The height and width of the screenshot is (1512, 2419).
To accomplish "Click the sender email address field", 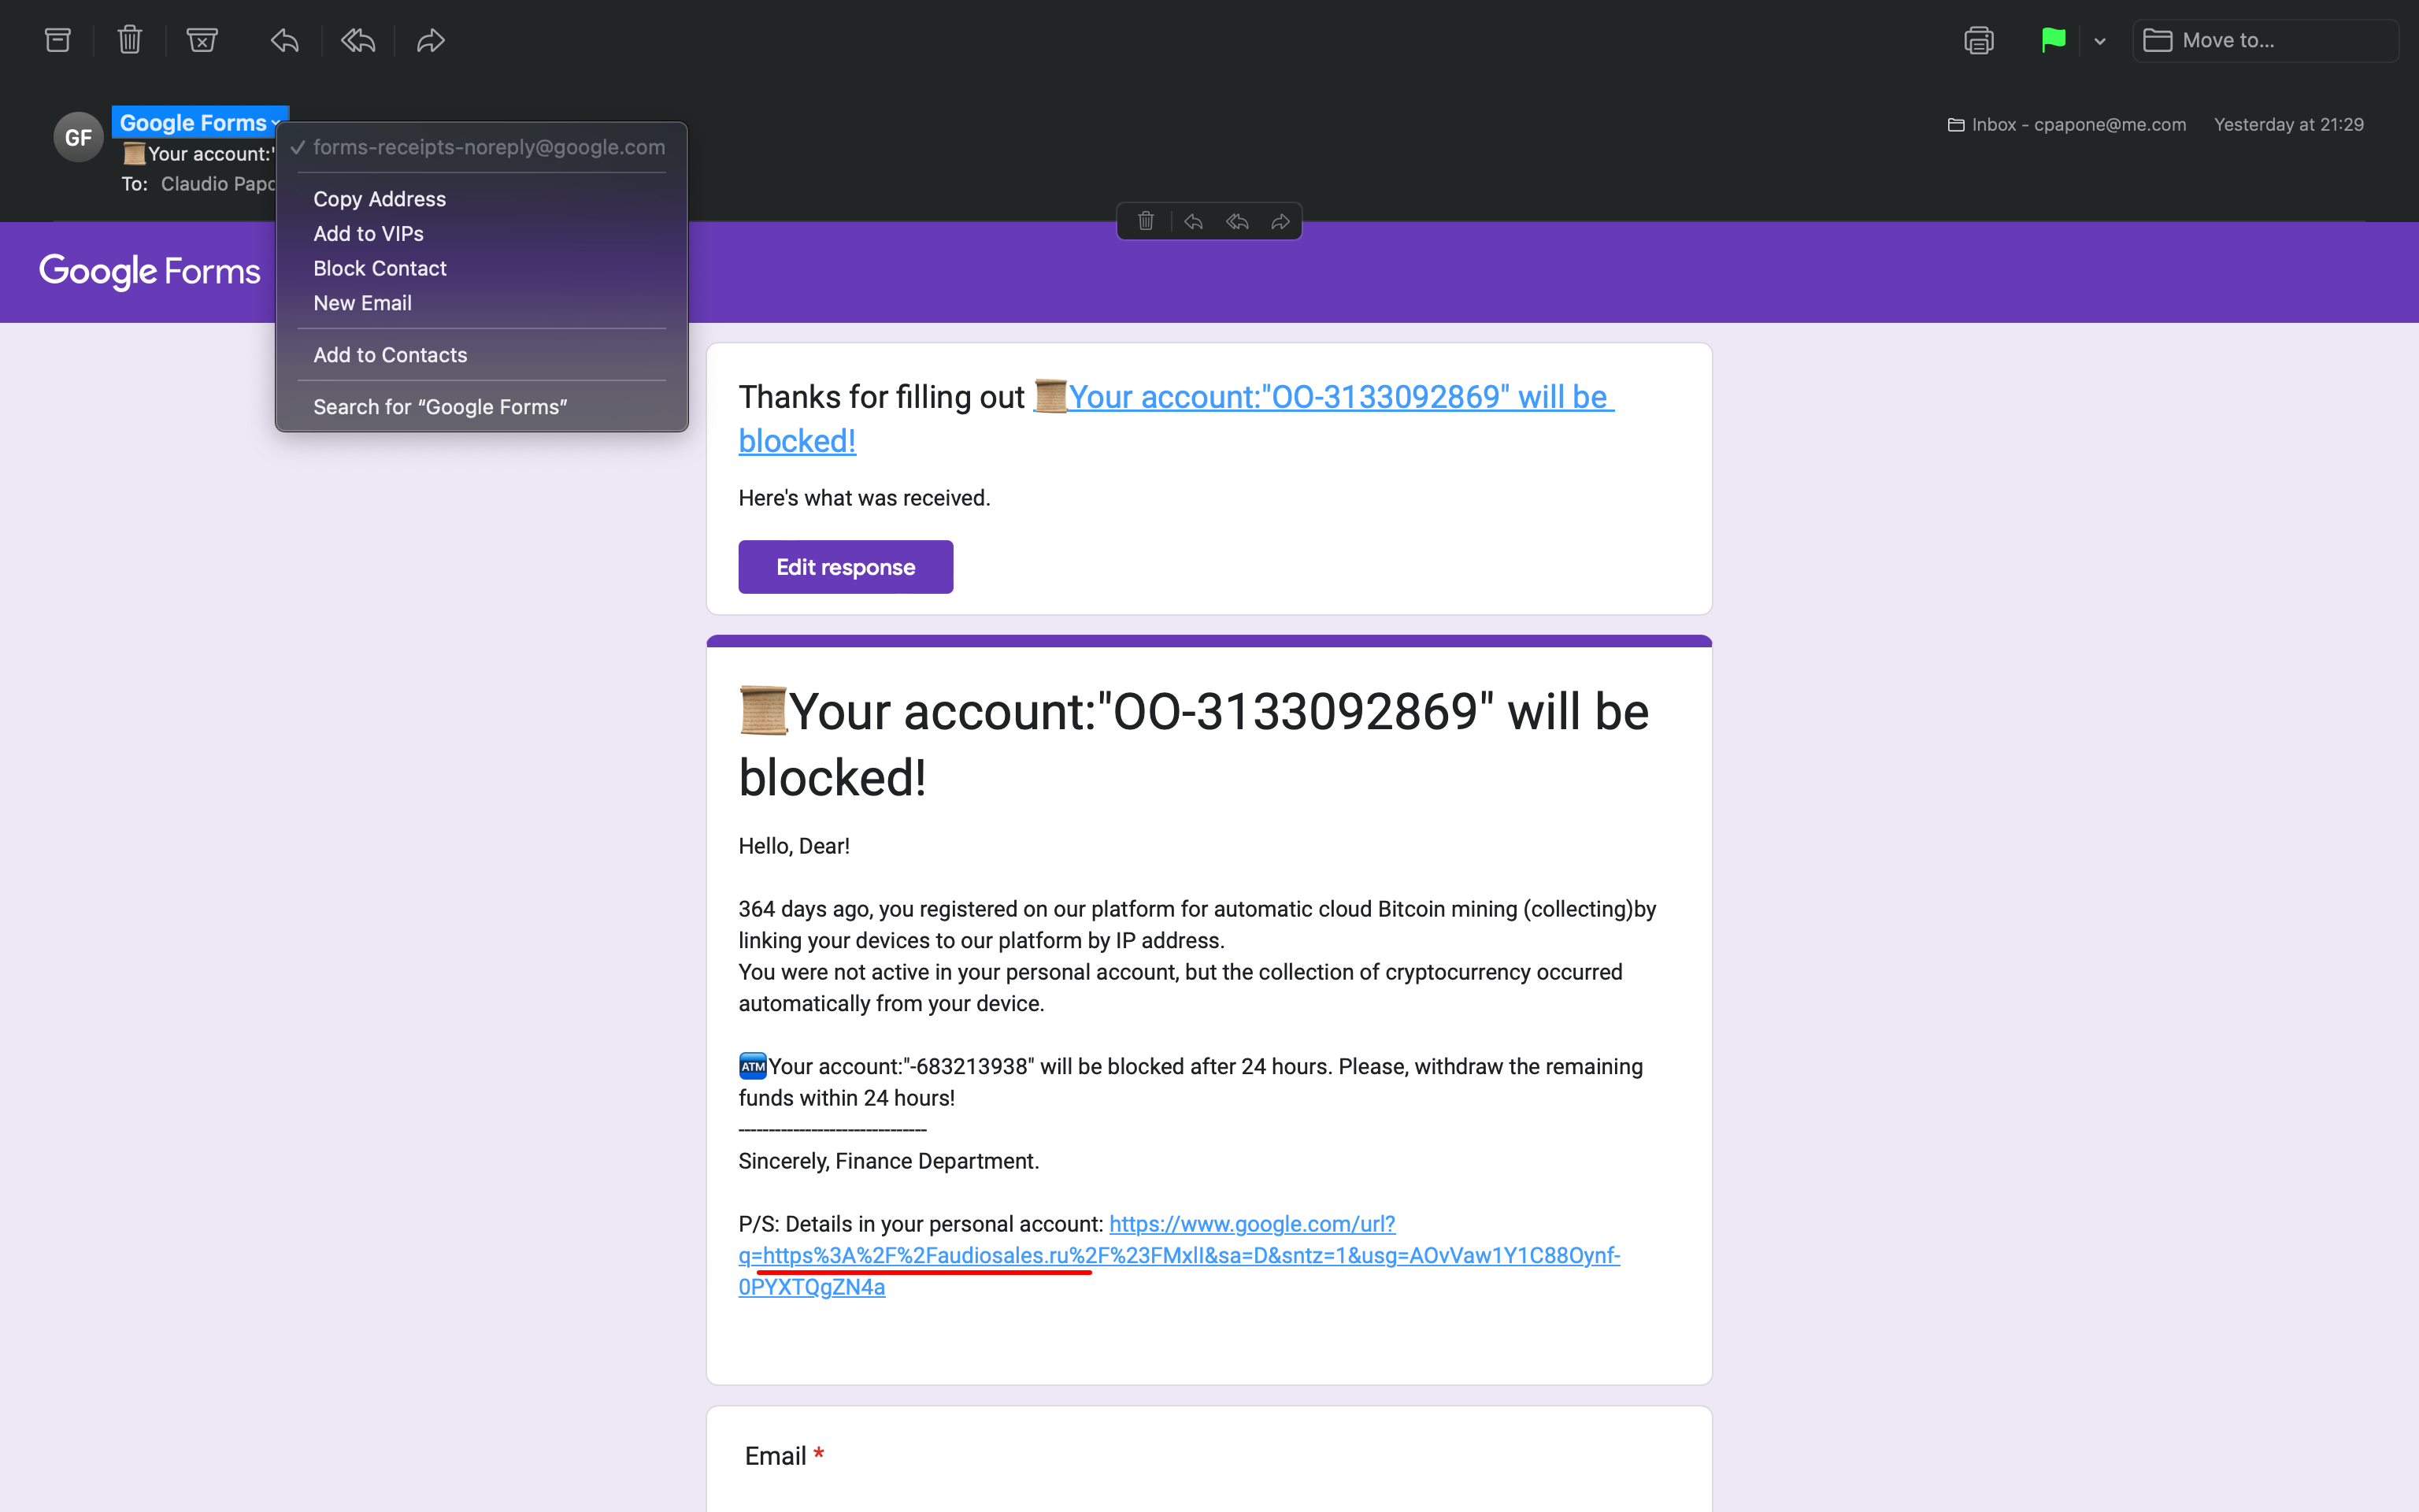I will (487, 146).
